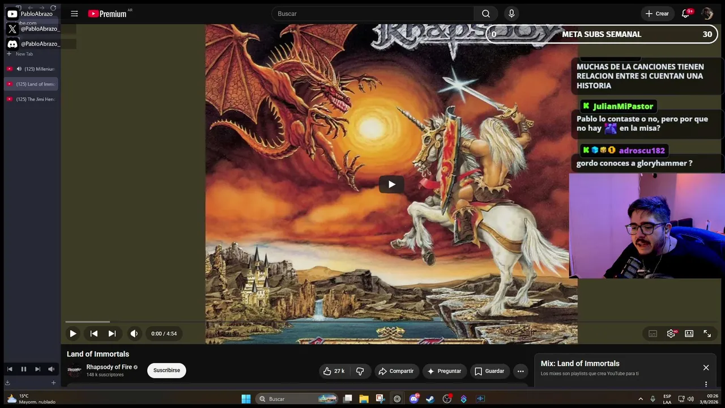The height and width of the screenshot is (408, 725).
Task: Open the account avatar menu
Action: pyautogui.click(x=707, y=14)
